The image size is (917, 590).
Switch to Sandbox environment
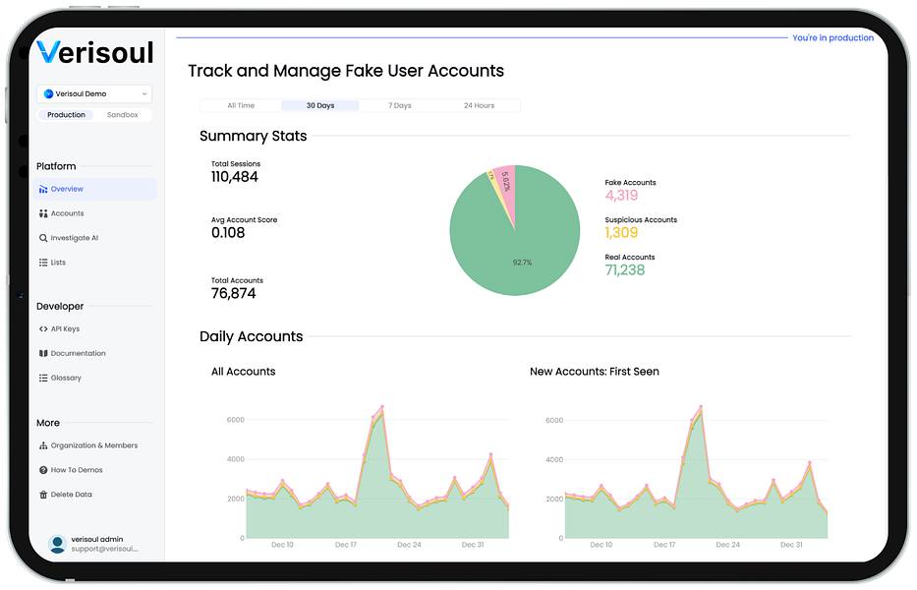click(122, 115)
